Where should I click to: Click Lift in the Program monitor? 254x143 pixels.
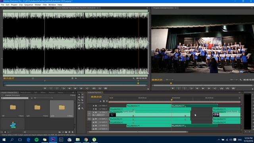221,89
